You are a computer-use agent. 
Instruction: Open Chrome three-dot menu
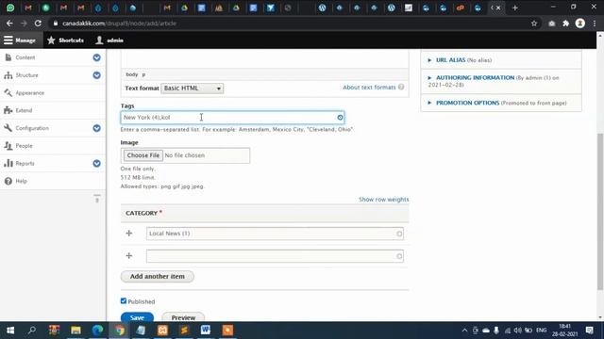595,24
